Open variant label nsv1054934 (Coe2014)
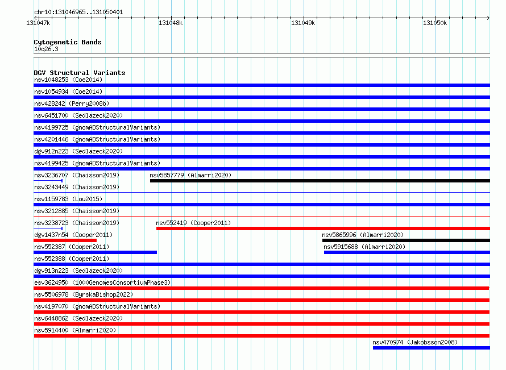 (68, 92)
